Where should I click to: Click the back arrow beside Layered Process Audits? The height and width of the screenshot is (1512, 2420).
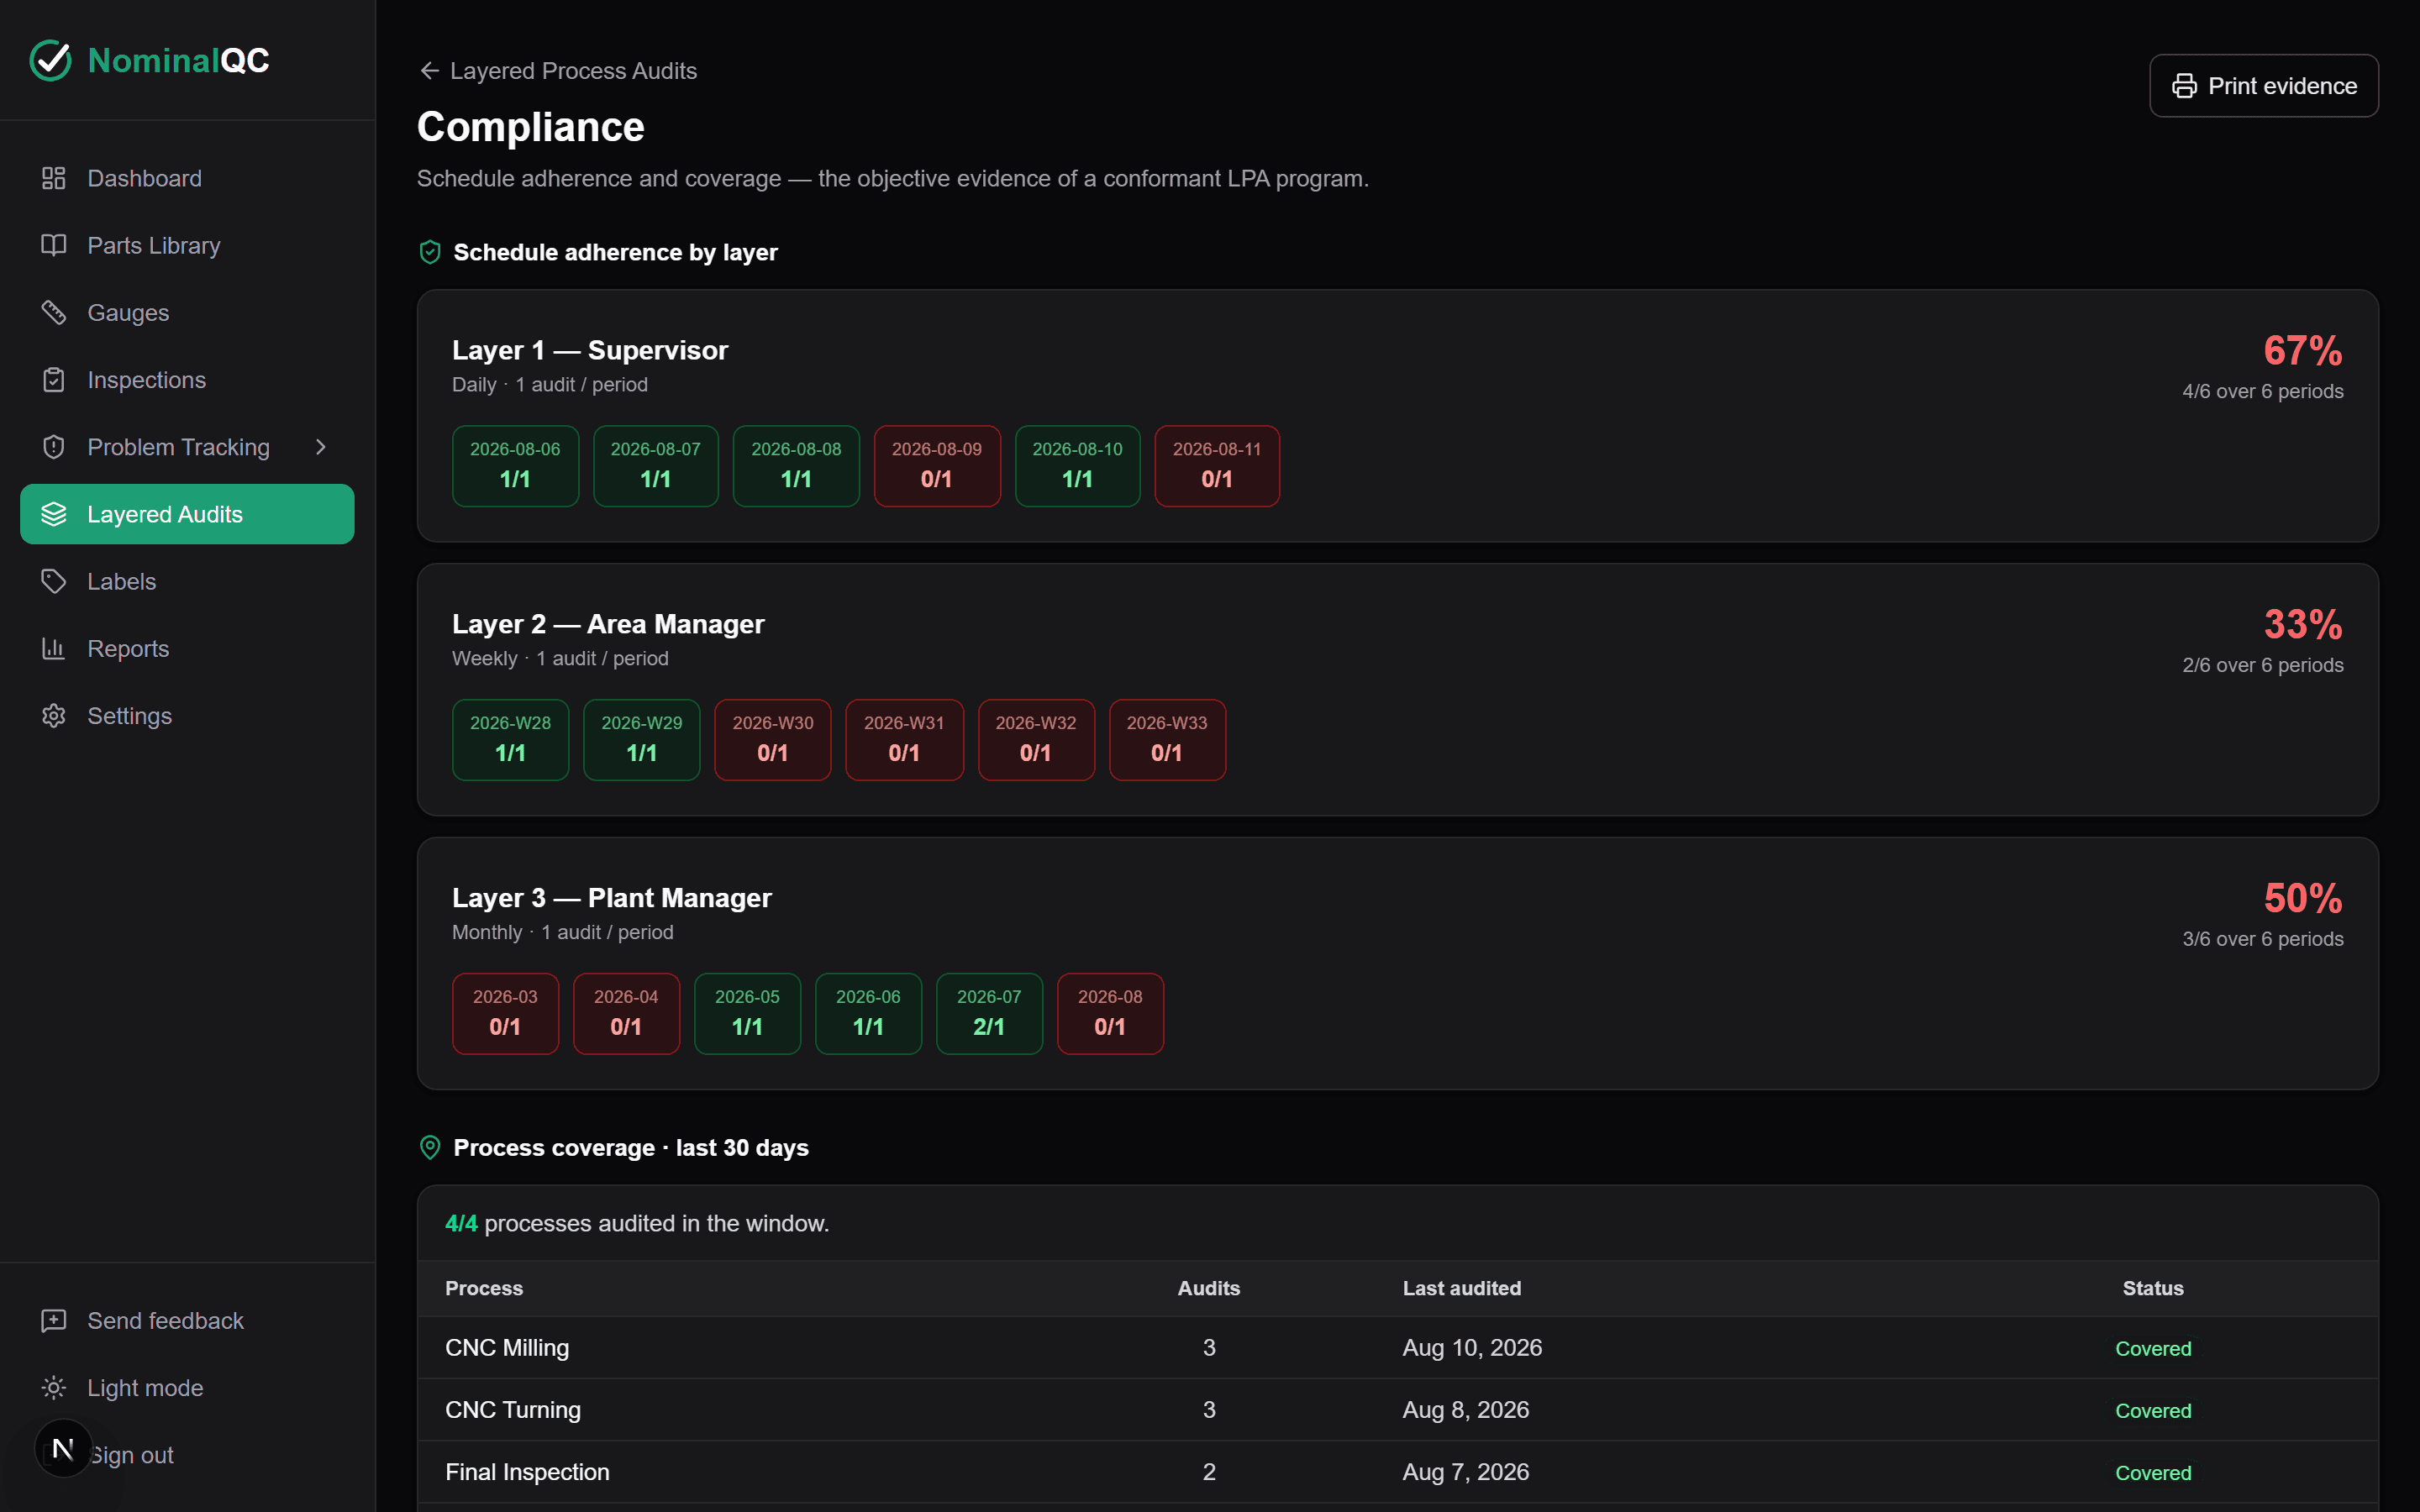(430, 71)
